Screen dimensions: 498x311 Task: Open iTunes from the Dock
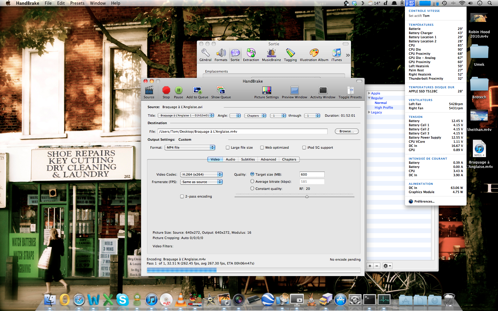click(x=151, y=300)
